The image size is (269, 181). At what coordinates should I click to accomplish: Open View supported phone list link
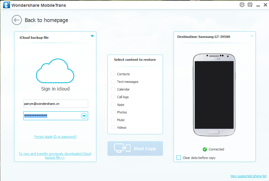click(248, 176)
